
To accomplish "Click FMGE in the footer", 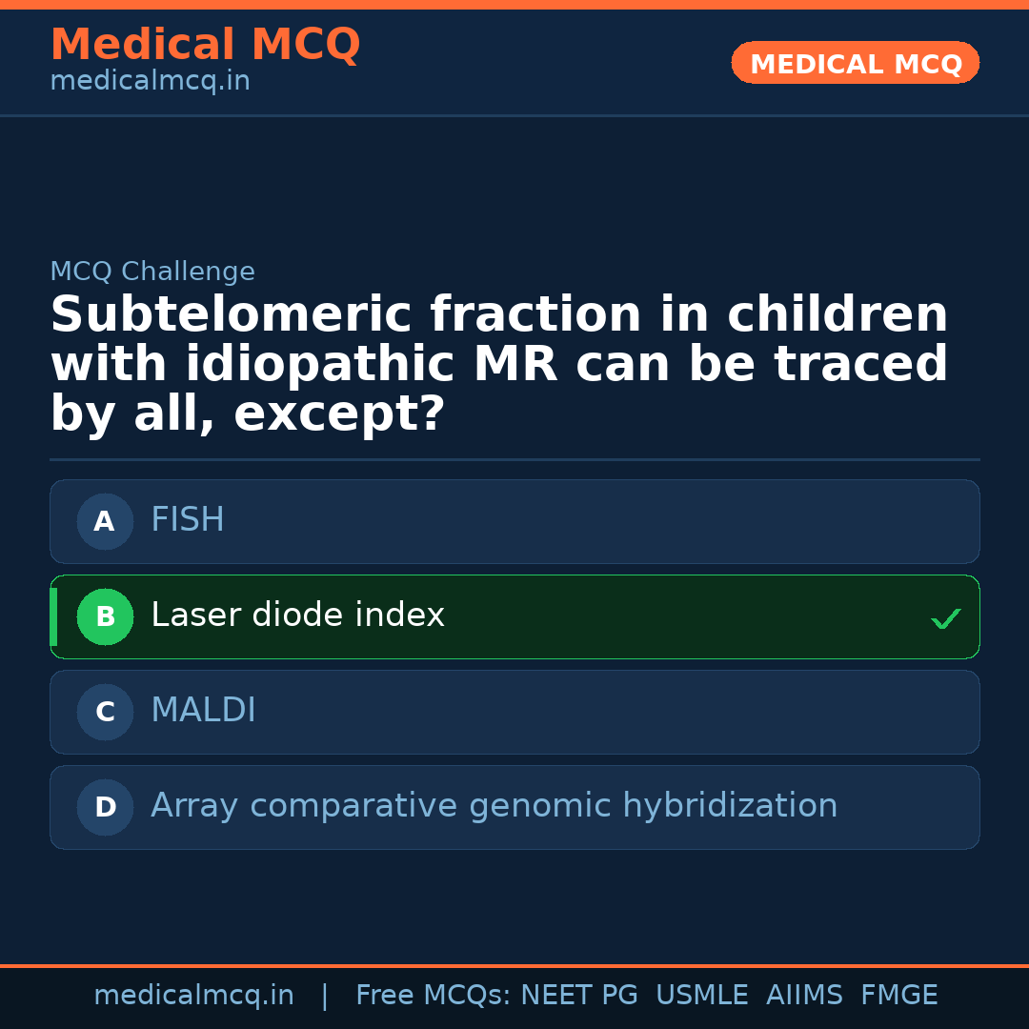I will pyautogui.click(x=898, y=996).
